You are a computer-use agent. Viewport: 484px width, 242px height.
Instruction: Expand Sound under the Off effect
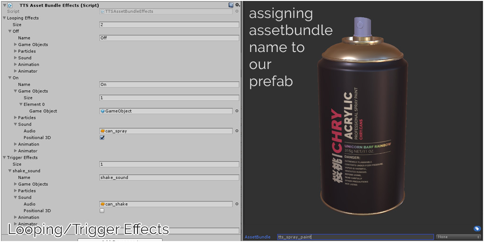pos(16,58)
